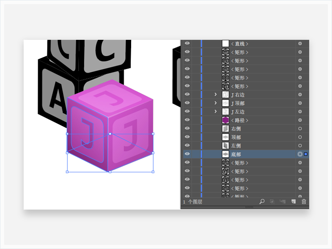This screenshot has width=332, height=249.
Task: Click target circle of 底部 layer
Action: click(300, 154)
